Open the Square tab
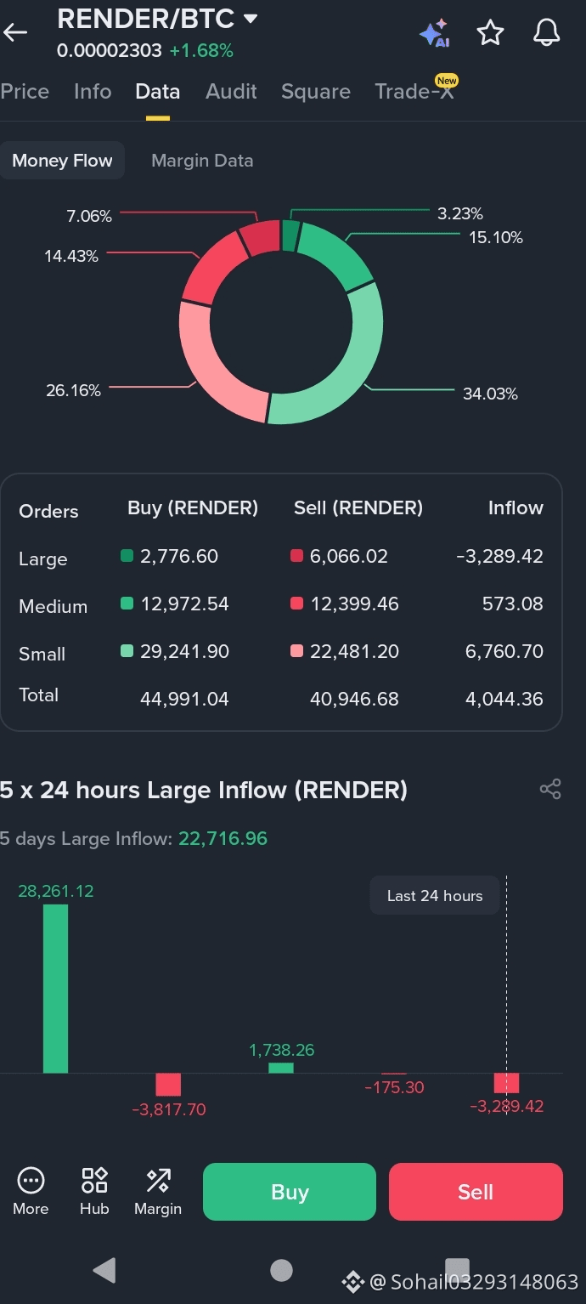 (x=316, y=92)
